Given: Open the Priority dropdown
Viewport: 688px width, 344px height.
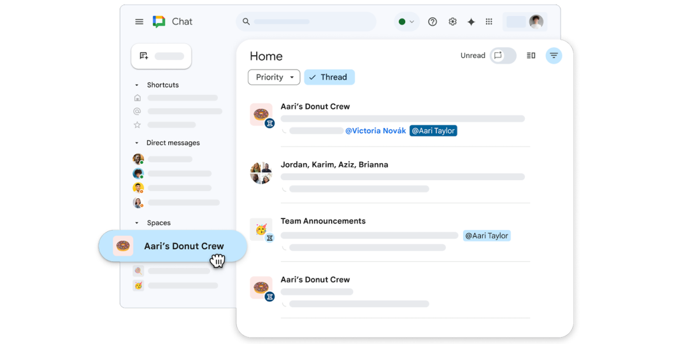Looking at the screenshot, I should point(274,77).
